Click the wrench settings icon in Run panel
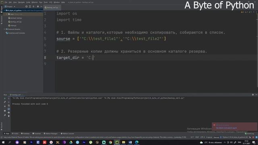 [x=5, y=102]
